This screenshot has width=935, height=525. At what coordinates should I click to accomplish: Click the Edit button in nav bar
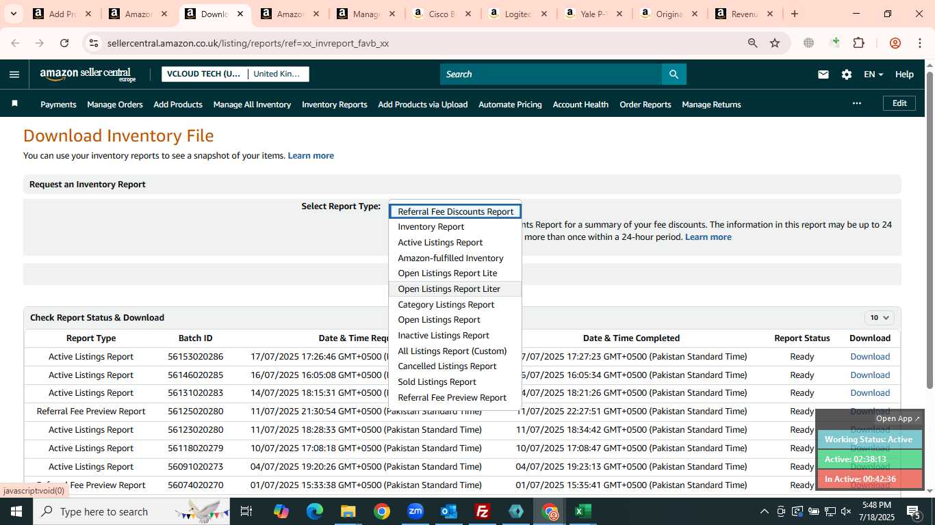point(899,103)
